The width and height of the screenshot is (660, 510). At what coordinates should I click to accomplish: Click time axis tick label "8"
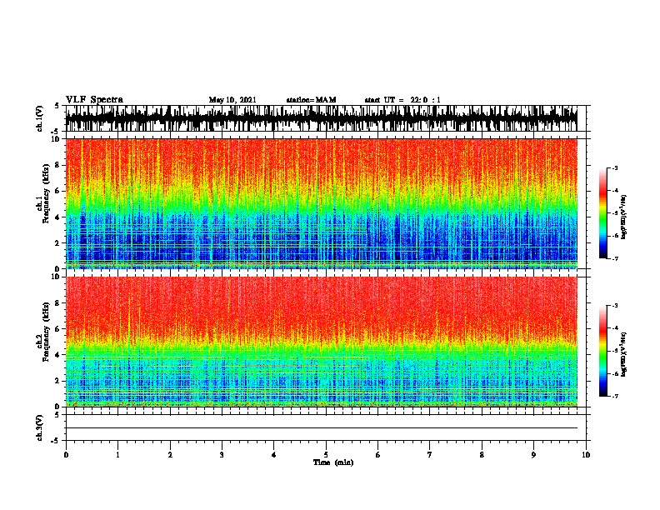482,455
